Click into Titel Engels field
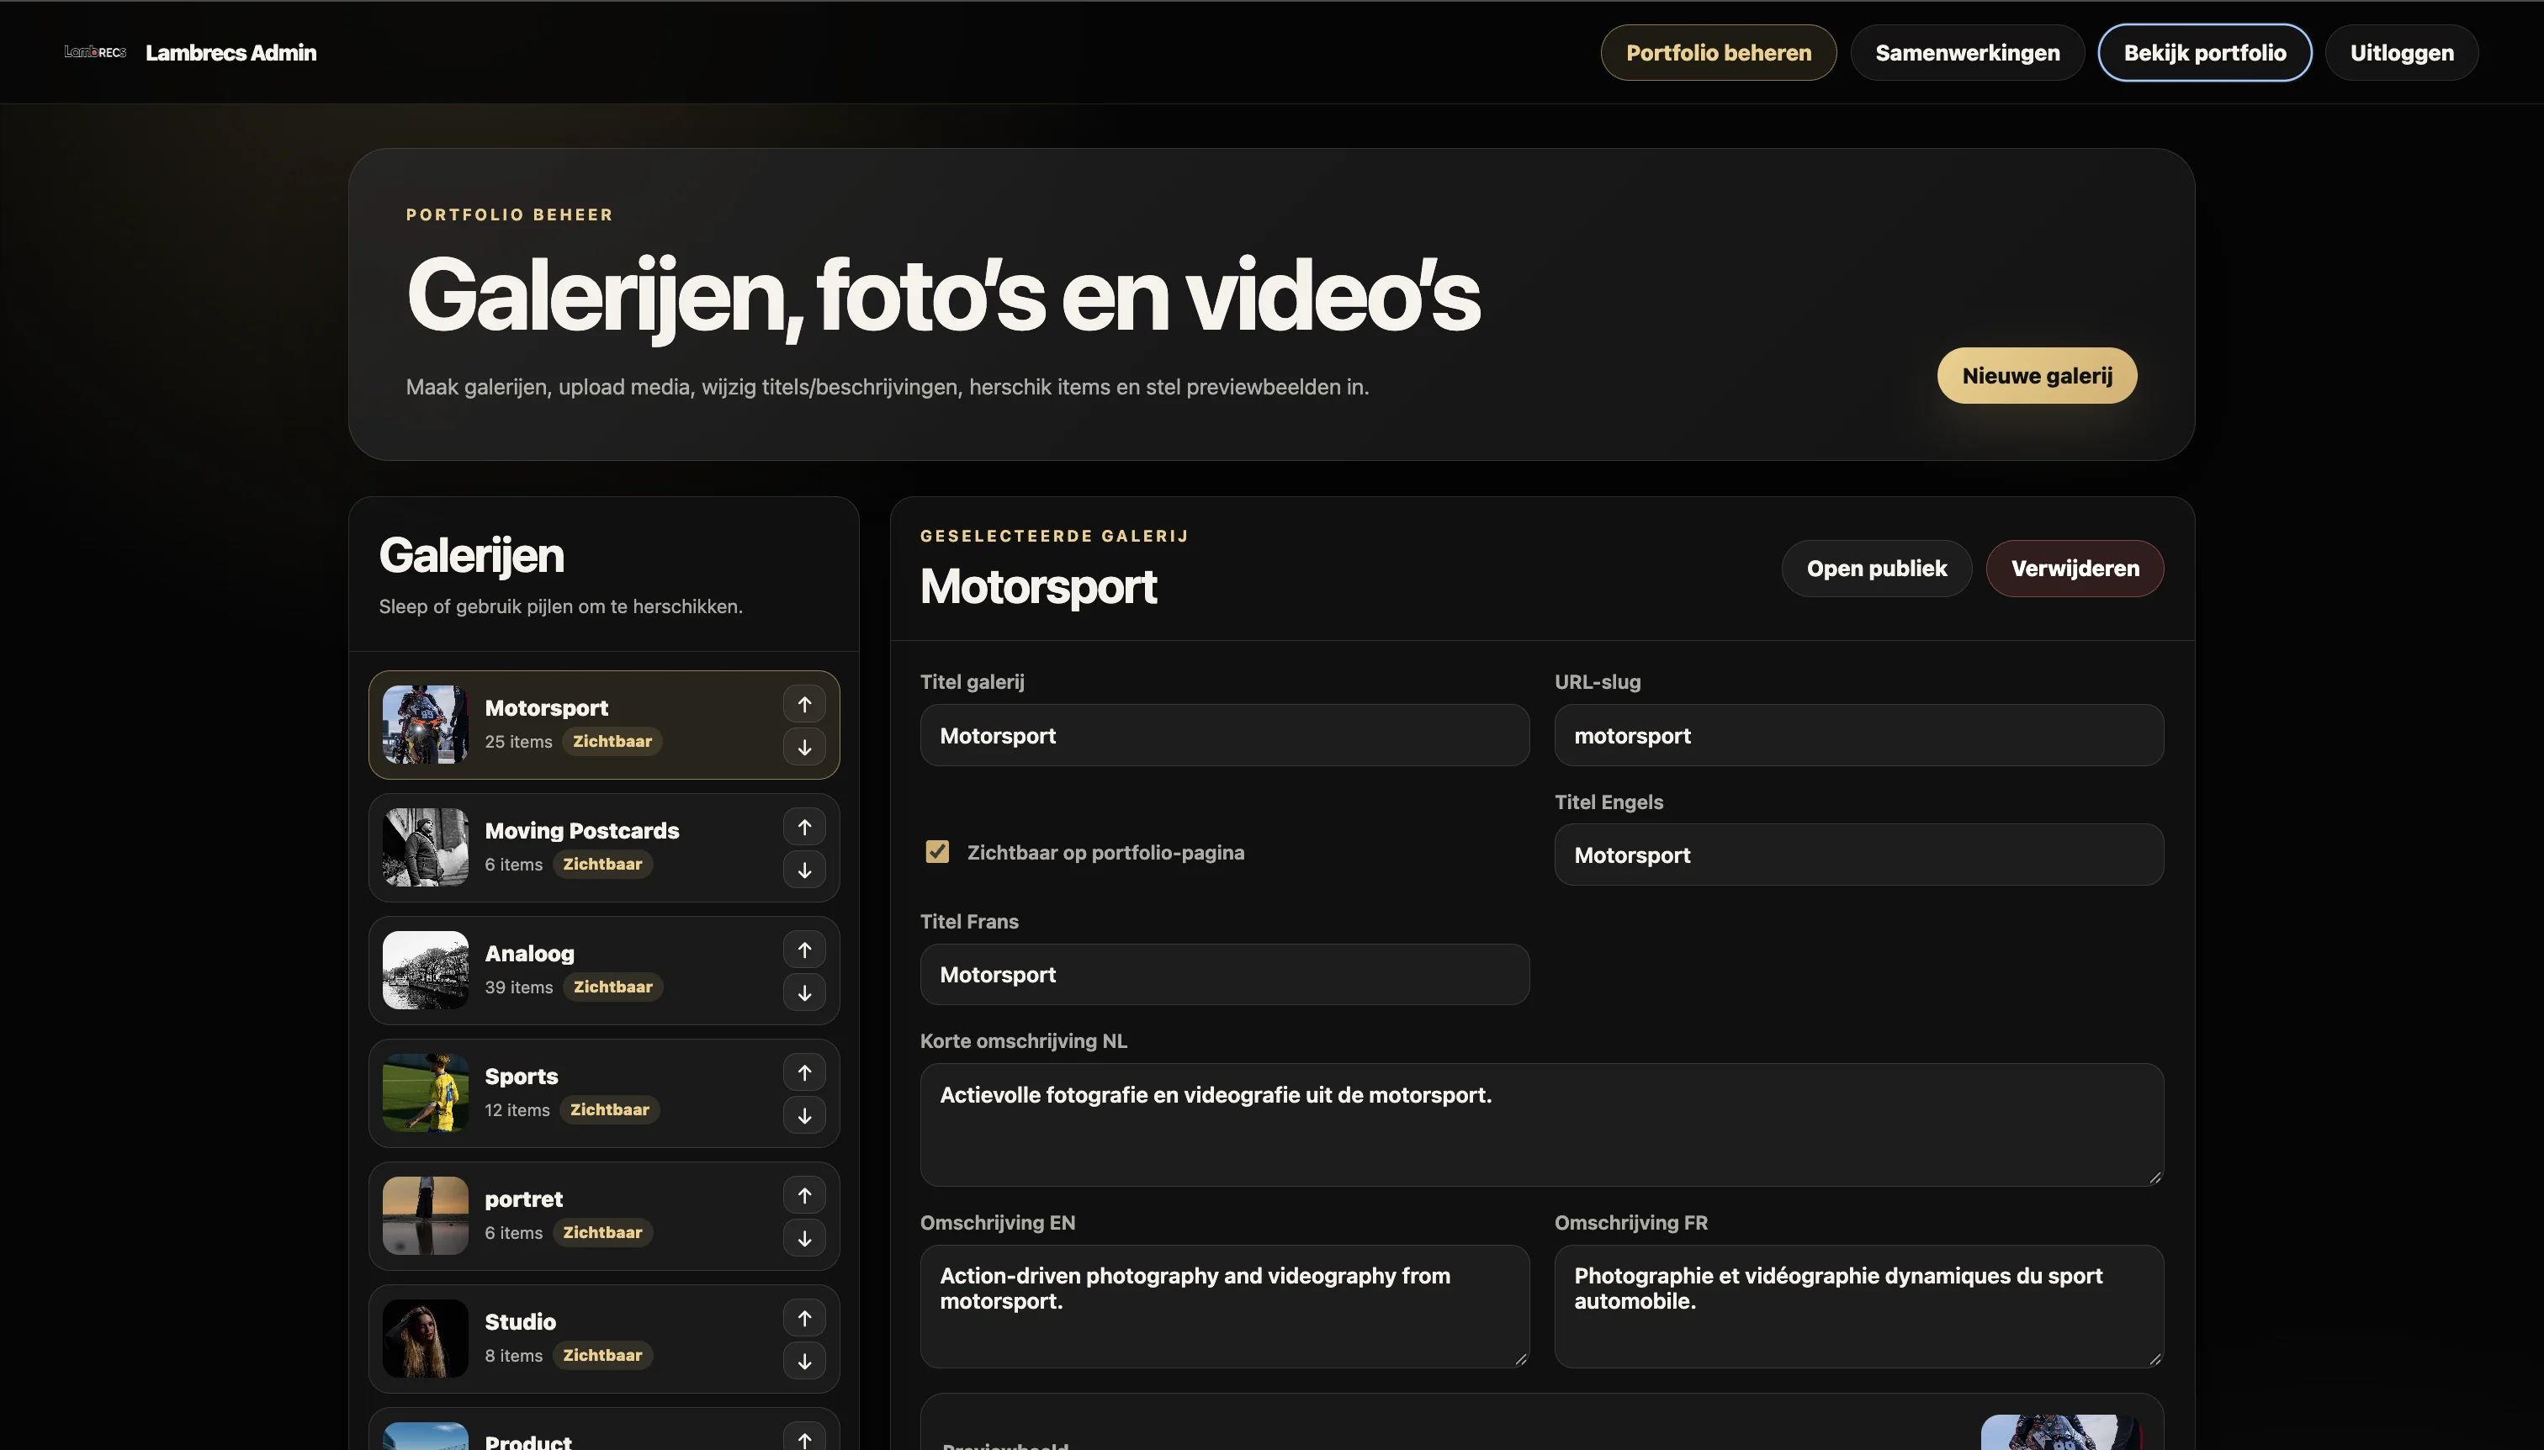 click(x=1858, y=855)
